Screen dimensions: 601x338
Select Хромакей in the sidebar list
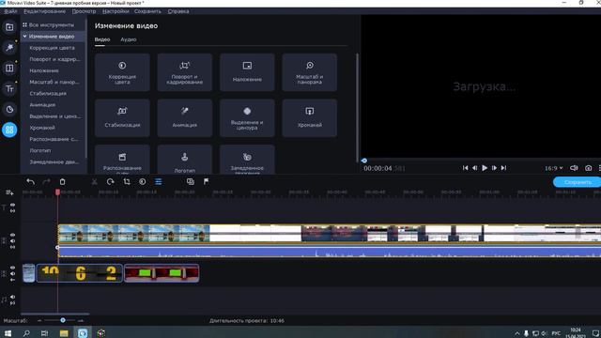coord(42,128)
